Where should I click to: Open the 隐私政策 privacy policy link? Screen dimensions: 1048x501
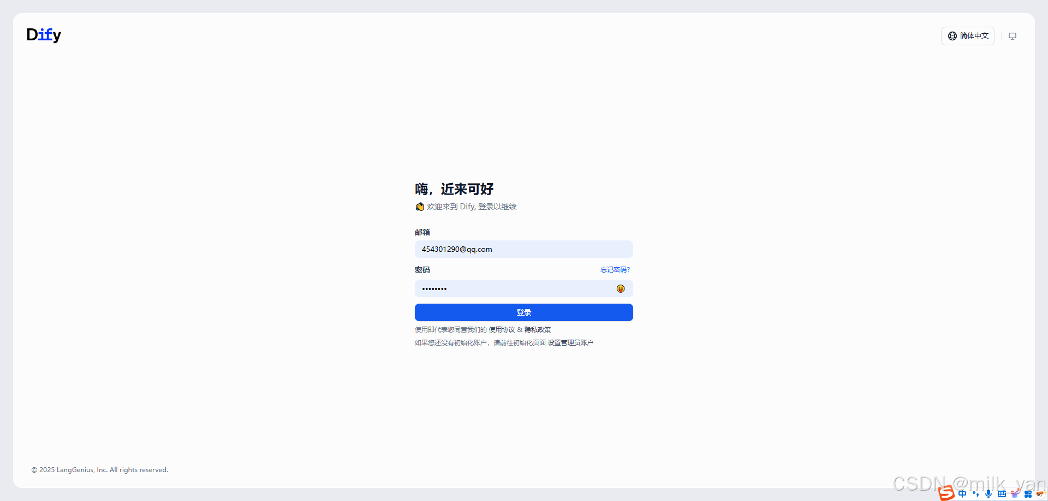click(538, 329)
